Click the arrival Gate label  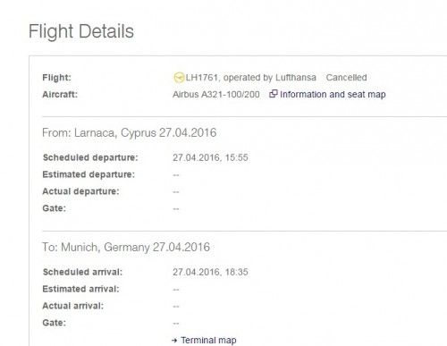[55, 323]
